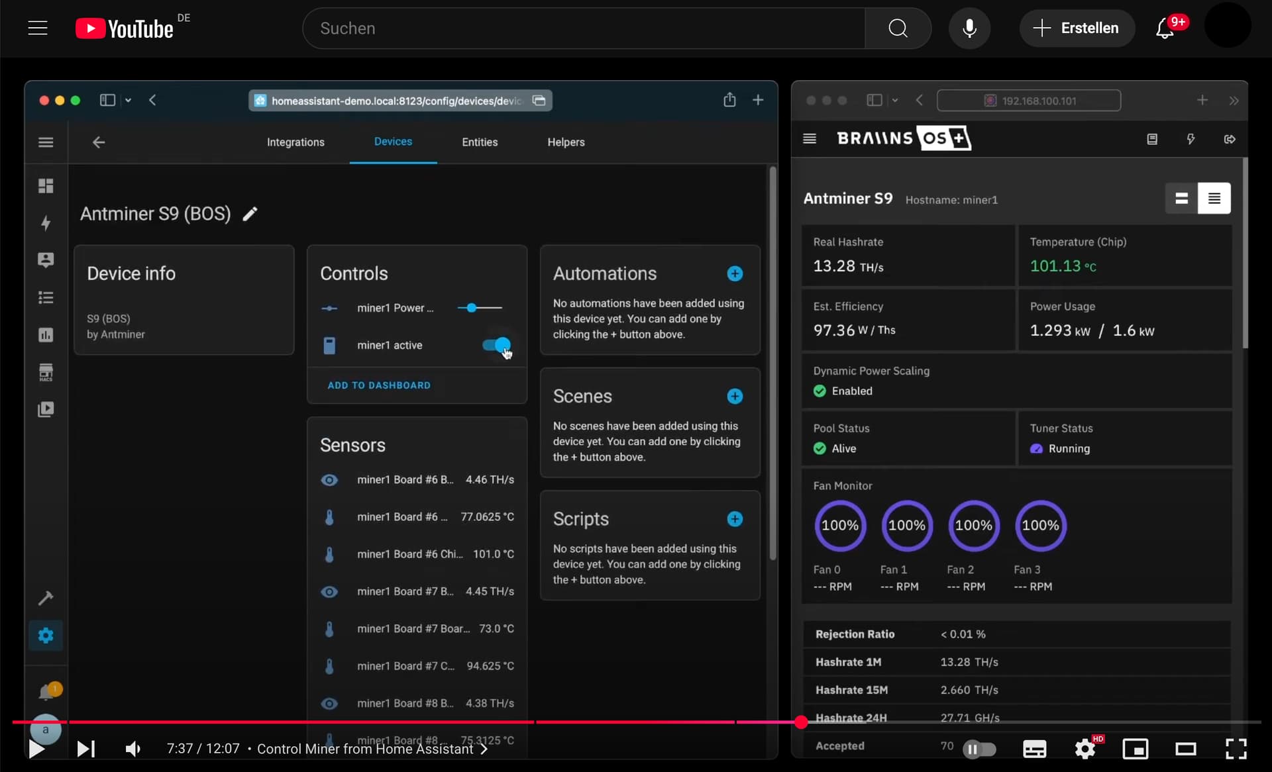Skip to the next video
The image size is (1272, 772).
(x=86, y=749)
